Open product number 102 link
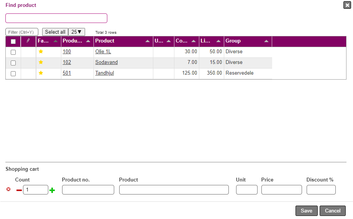The height and width of the screenshot is (219, 353). (67, 62)
